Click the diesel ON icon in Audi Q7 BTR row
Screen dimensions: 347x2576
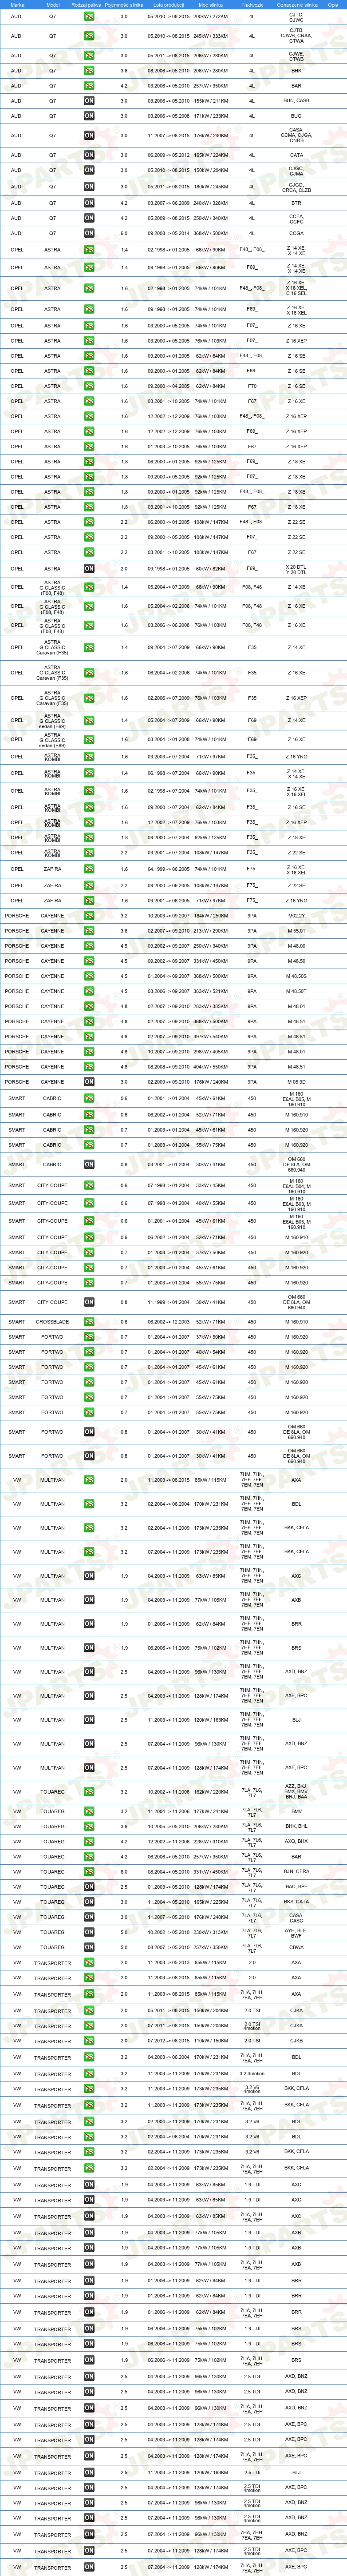tap(89, 203)
